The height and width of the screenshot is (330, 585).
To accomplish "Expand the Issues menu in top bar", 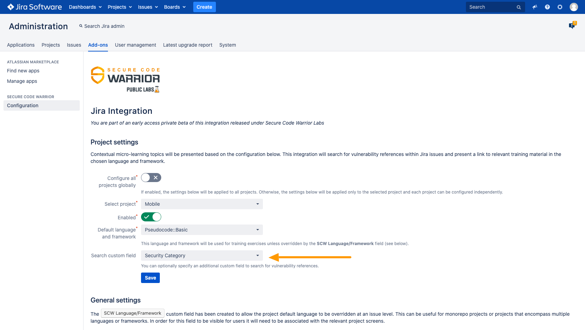I will tap(148, 7).
